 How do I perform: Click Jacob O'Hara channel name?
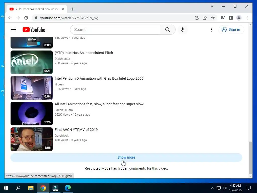(x=63, y=110)
